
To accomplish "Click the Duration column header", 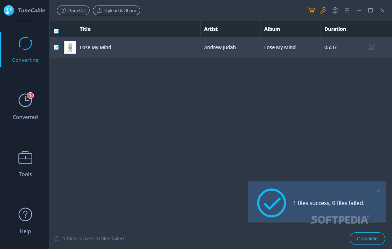I will [x=335, y=29].
